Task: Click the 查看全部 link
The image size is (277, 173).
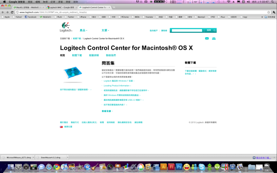Action: pos(107,111)
